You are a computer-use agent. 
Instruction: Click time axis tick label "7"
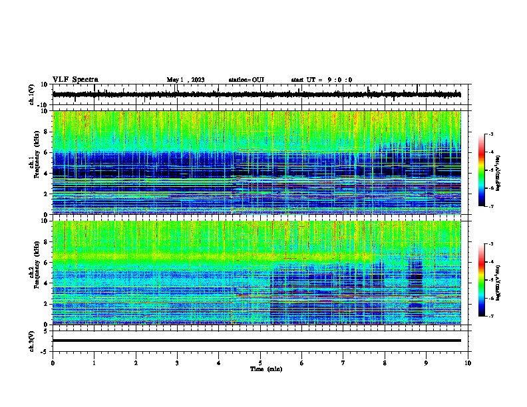pyautogui.click(x=343, y=362)
